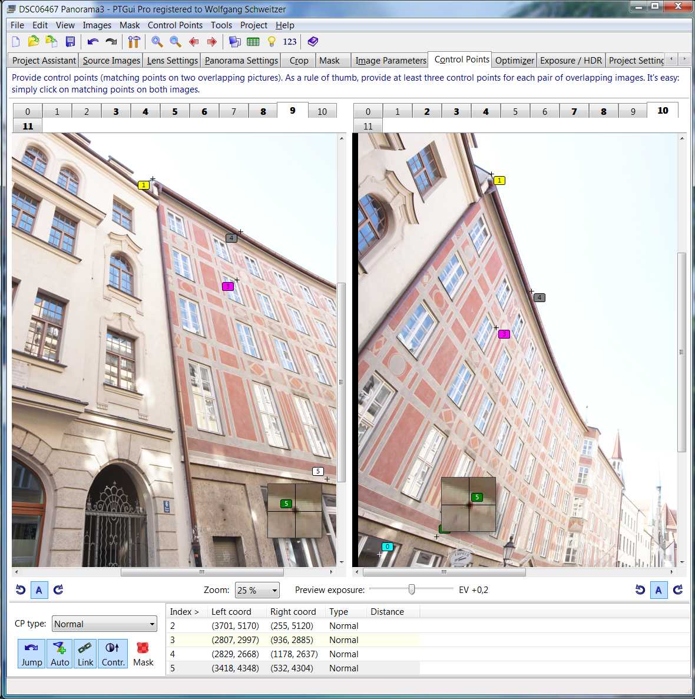Viewport: 695px width, 699px height.
Task: Click the zoom in magnifier icon
Action: [157, 42]
